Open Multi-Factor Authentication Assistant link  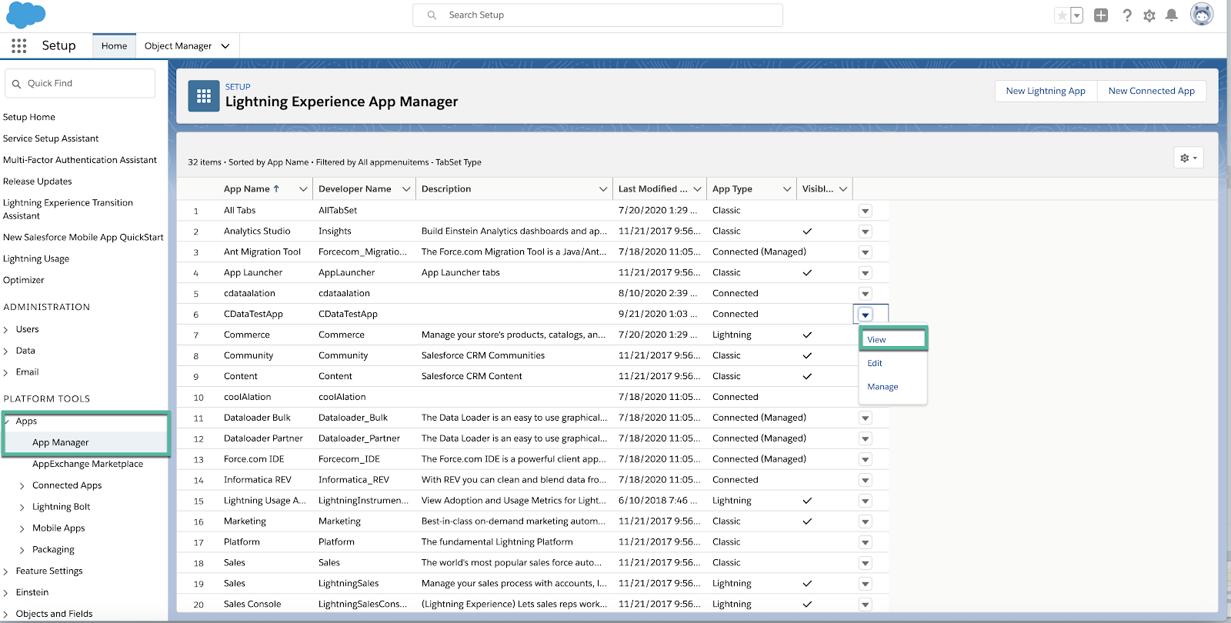[x=80, y=160]
